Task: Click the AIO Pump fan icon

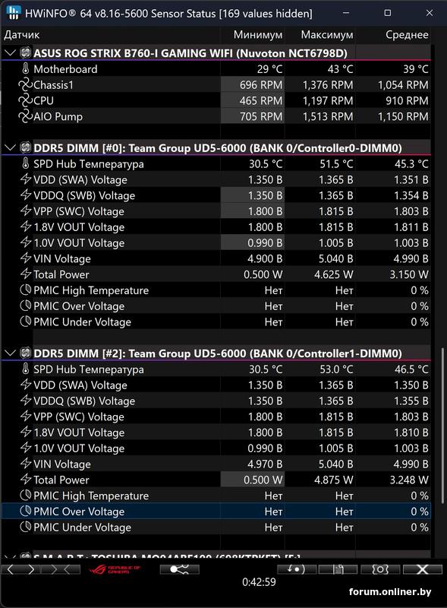Action: (x=25, y=116)
